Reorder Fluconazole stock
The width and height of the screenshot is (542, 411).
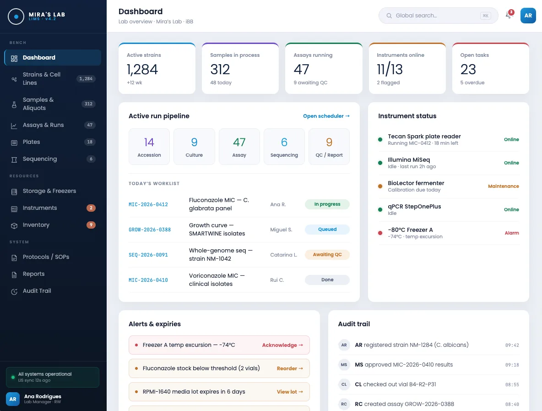pyautogui.click(x=290, y=368)
